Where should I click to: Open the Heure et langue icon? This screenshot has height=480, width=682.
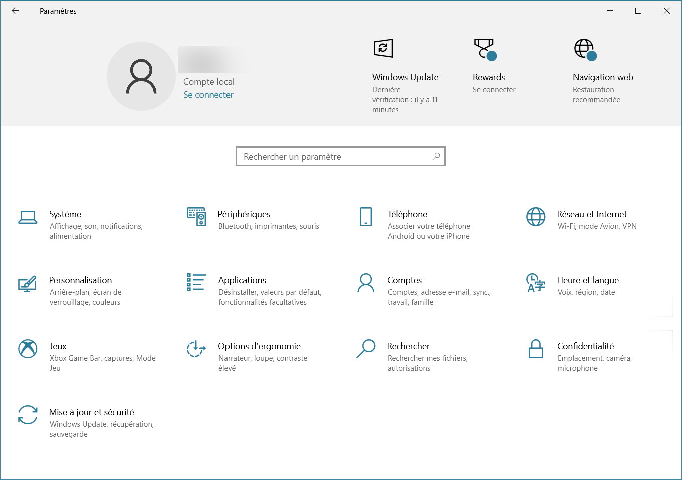point(536,283)
